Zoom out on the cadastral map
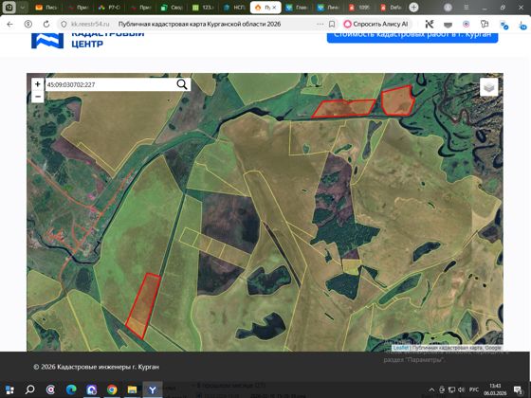 click(38, 97)
